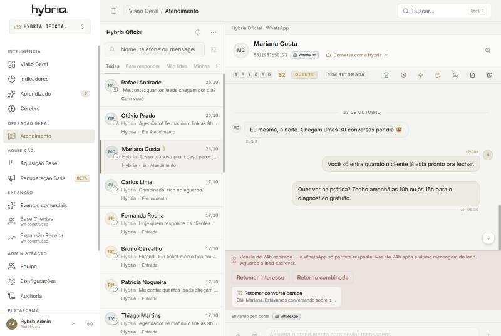Open Configurações

click(49, 281)
